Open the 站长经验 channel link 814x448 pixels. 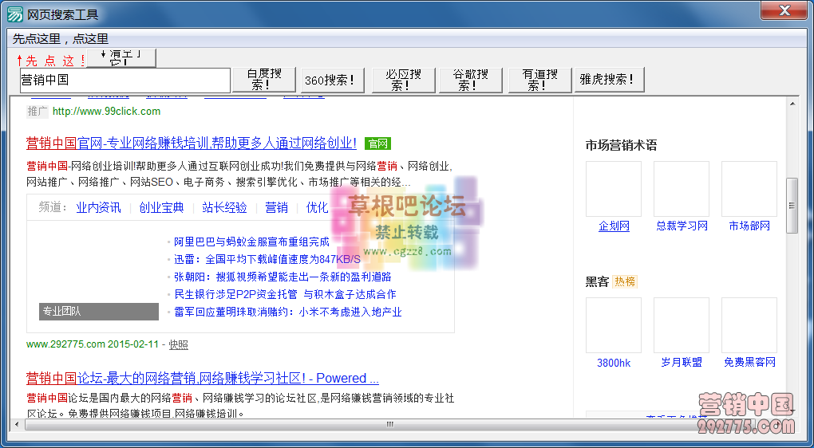[224, 208]
